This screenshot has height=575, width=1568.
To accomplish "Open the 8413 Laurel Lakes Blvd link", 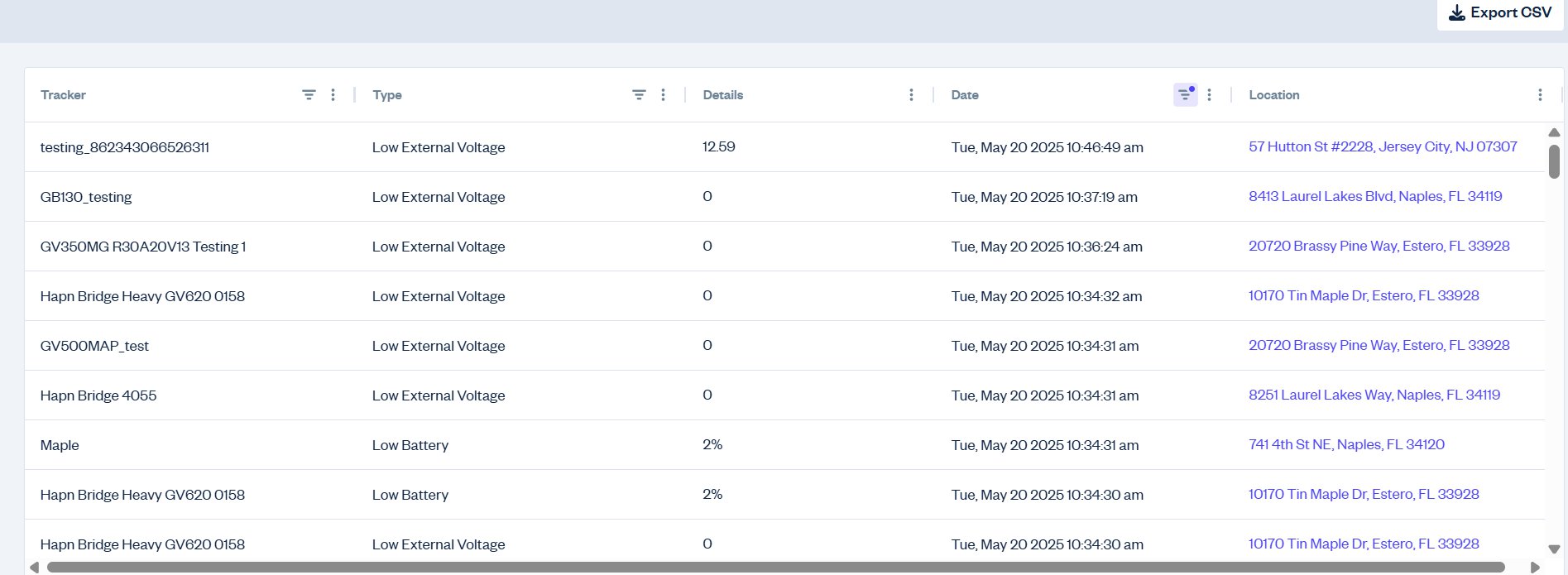I will click(x=1375, y=196).
